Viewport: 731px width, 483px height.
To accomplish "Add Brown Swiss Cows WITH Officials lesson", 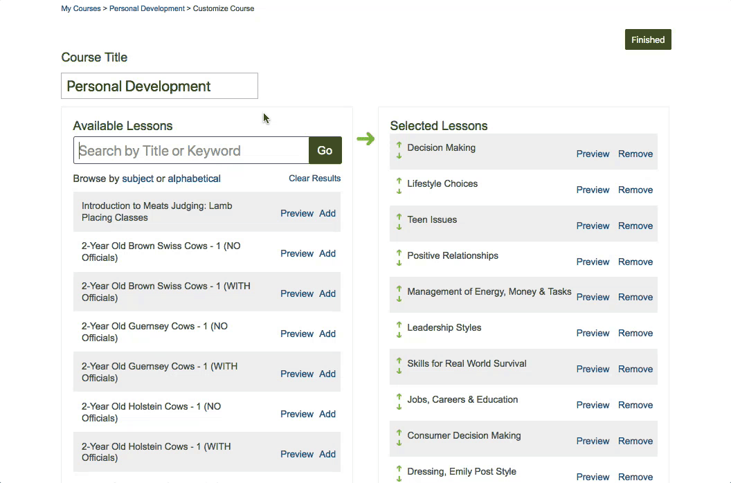I will tap(327, 293).
